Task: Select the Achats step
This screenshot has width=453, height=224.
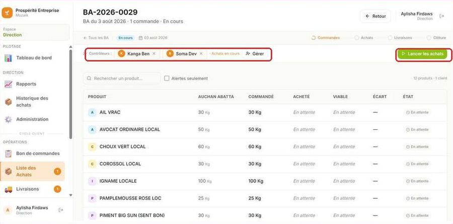Action: click(x=364, y=38)
